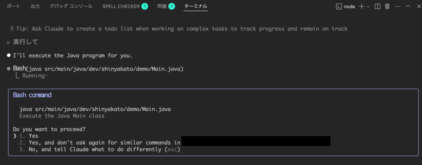Select the ターミナル tab
Screen dimensions: 422x165
[196, 6]
